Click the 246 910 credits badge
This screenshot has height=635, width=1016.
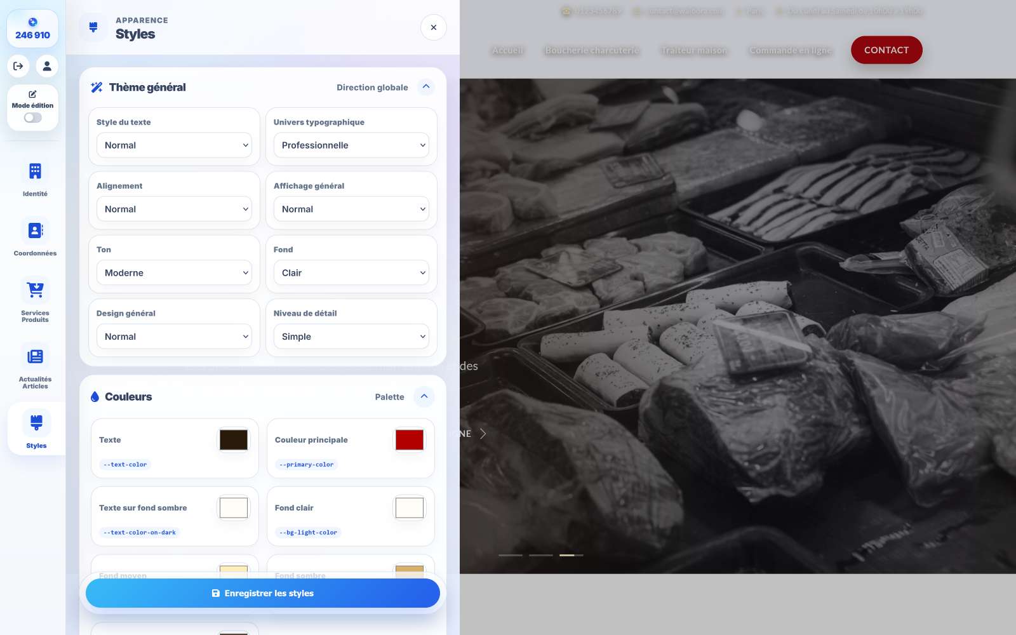tap(32, 29)
